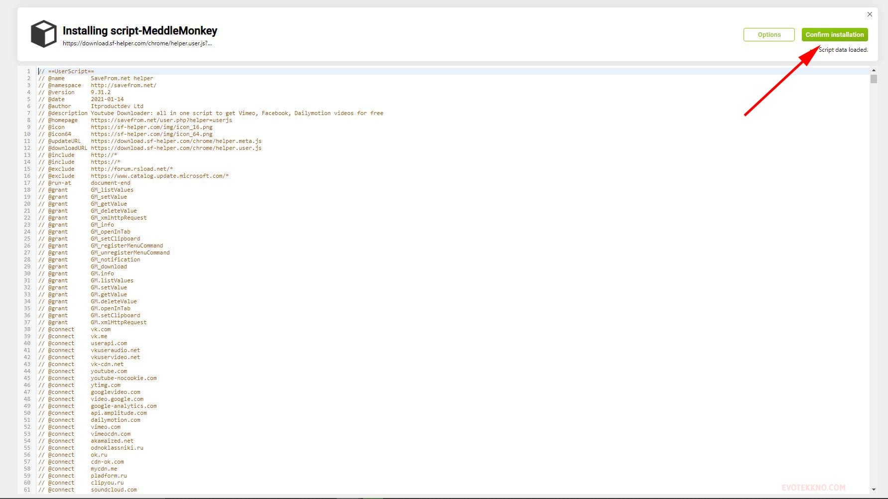Image resolution: width=888 pixels, height=499 pixels.
Task: Click the connect entry "pladform.ru"
Action: click(109, 476)
